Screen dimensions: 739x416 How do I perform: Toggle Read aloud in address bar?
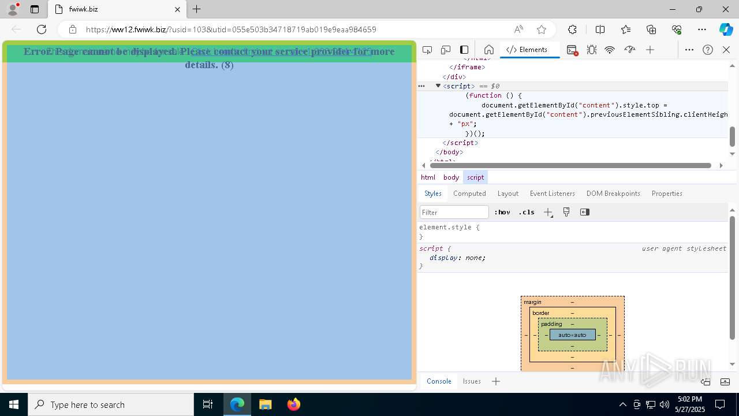pyautogui.click(x=518, y=29)
